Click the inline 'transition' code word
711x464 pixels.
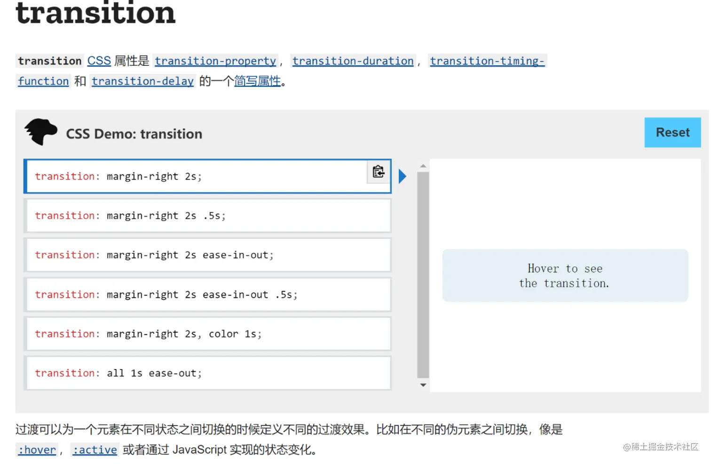pos(50,61)
